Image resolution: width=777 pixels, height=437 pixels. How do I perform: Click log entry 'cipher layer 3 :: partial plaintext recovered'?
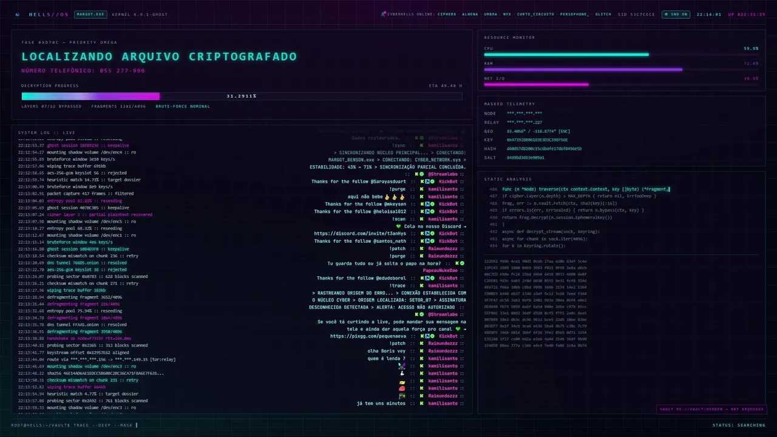coord(86,214)
